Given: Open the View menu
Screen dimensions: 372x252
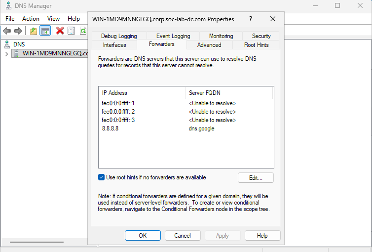Looking at the screenshot, I should click(x=53, y=19).
